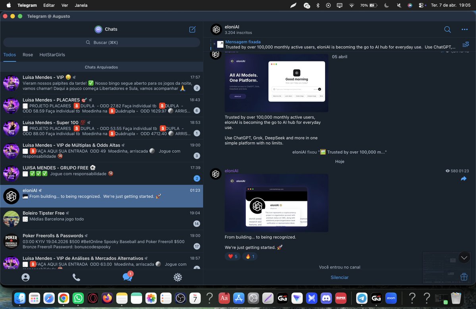Viewport: 476px width, 309px height.
Task: Click the Poker Freerolls unread badge 17
Action: (x=197, y=246)
